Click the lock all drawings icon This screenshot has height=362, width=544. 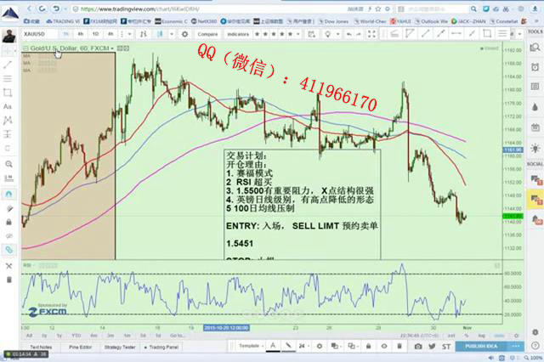(8, 222)
